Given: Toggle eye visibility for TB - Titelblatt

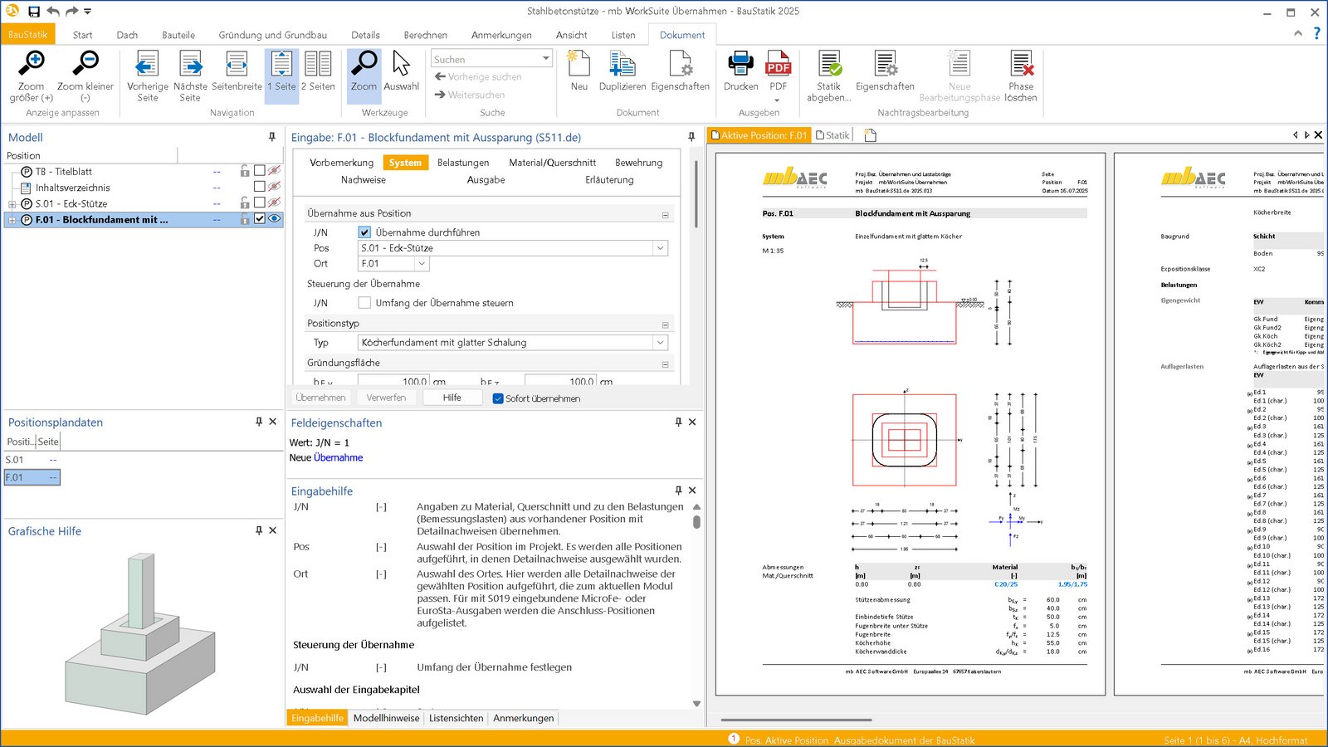Looking at the screenshot, I should coord(274,171).
